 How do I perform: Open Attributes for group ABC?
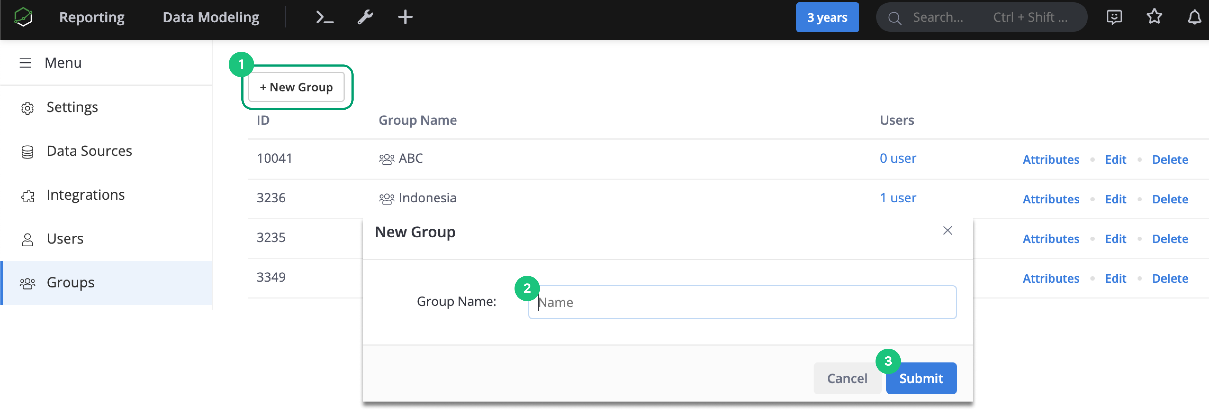1051,160
